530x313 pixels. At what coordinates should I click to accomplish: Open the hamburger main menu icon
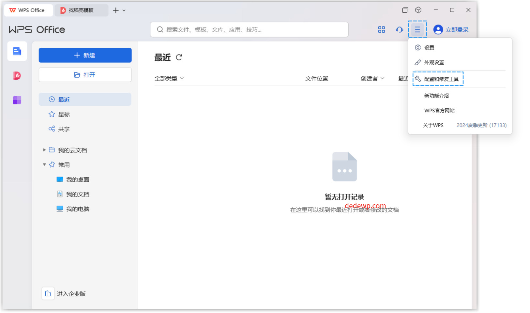pyautogui.click(x=417, y=30)
